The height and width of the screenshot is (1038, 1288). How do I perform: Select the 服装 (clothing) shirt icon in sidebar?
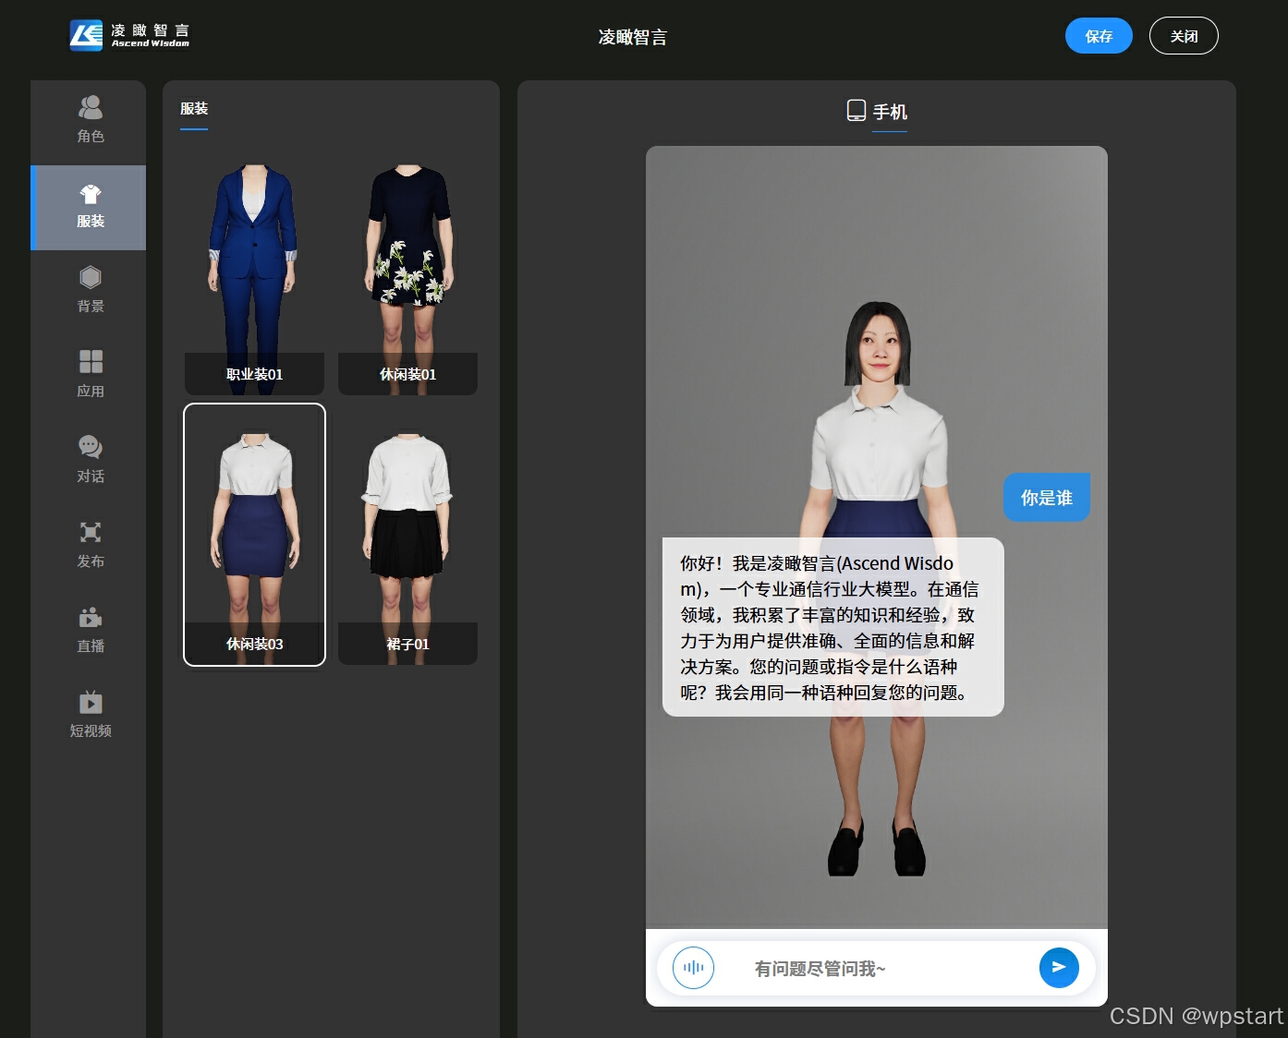91,194
